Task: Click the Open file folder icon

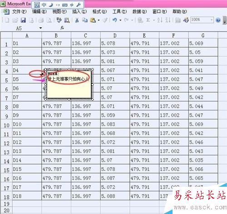Action: click(15, 20)
